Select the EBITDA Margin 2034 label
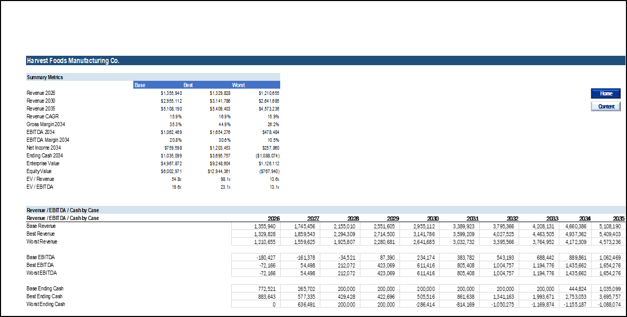The image size is (627, 317). [x=48, y=140]
